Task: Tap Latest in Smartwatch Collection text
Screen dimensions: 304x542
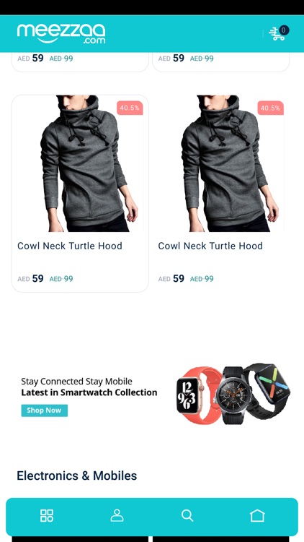Action: 89,392
